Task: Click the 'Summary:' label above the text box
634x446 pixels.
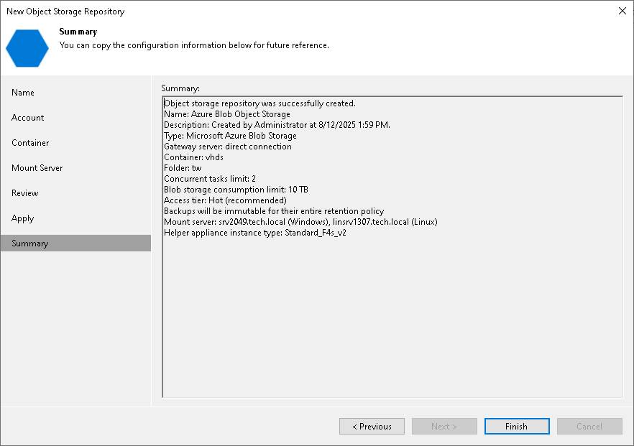Action: (x=180, y=88)
